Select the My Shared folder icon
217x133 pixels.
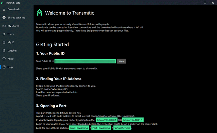click(x=4, y=26)
